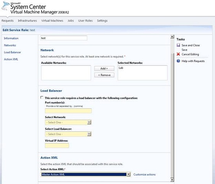Viewport: 215px width, 184px height.
Task: Switch to the Virtual Machines tab
Action: click(52, 21)
